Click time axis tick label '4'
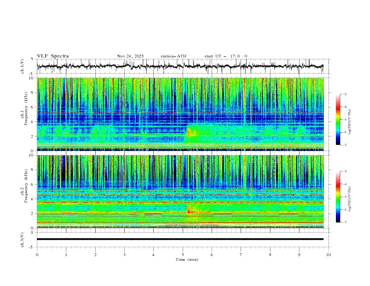Image resolution: width=370 pixels, height=286 pixels. click(153, 255)
